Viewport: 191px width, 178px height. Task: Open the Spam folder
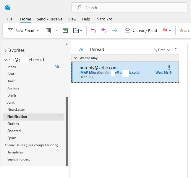[x=33, y=138]
